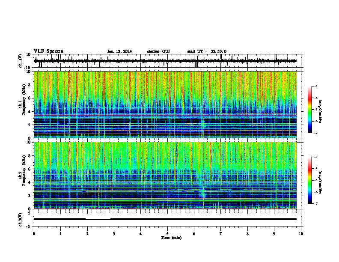Click the ch.2 colorbar scale
The image size is (339, 262).
[x=310, y=180]
